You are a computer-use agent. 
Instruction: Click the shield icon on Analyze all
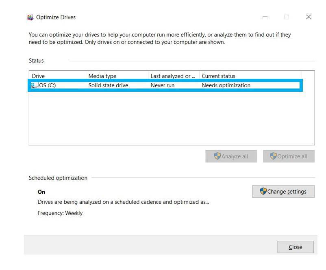(x=217, y=156)
